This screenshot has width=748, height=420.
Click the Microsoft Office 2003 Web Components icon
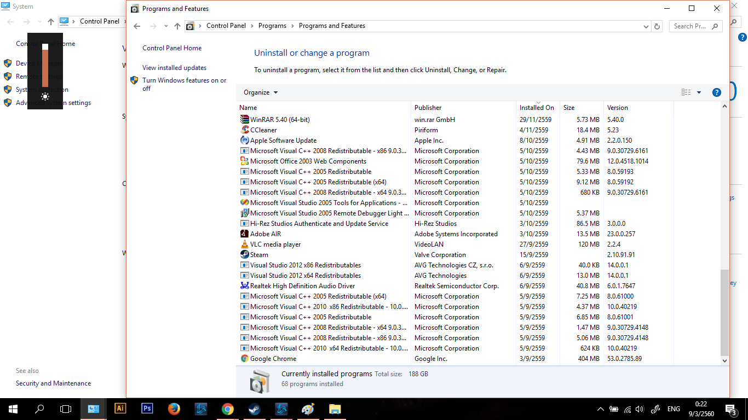point(245,161)
